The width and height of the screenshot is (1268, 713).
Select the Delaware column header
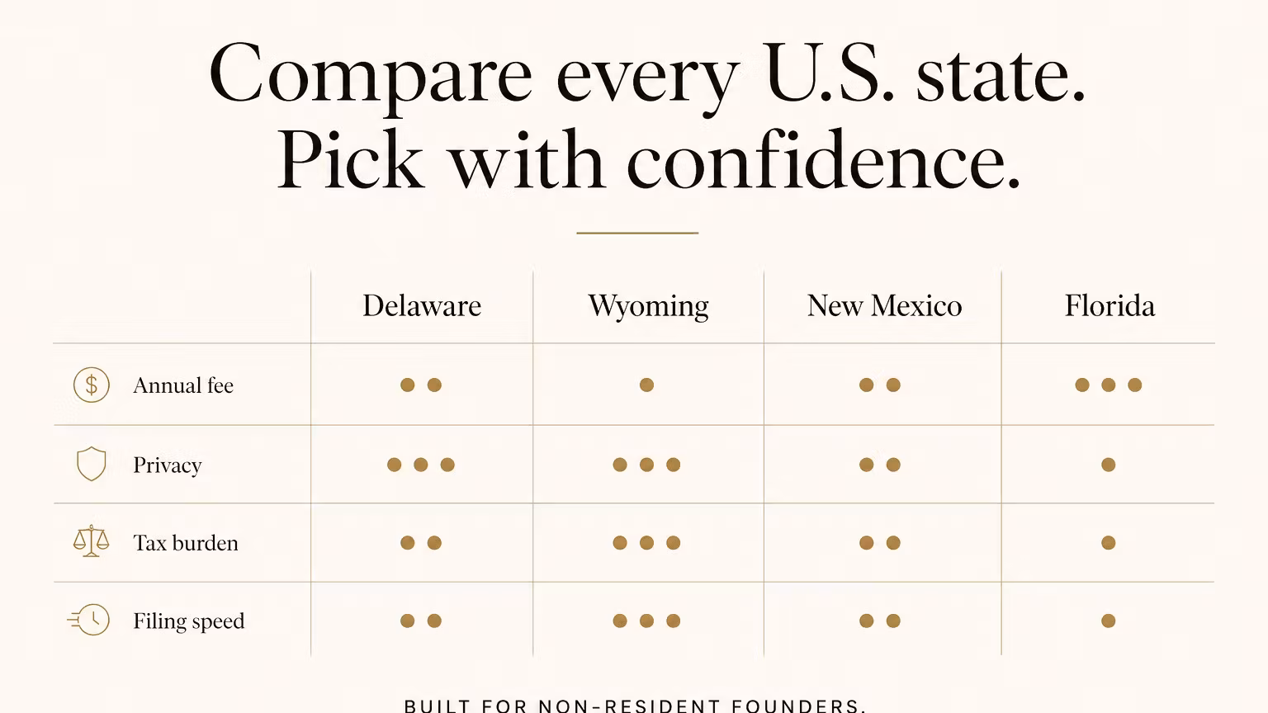tap(422, 306)
